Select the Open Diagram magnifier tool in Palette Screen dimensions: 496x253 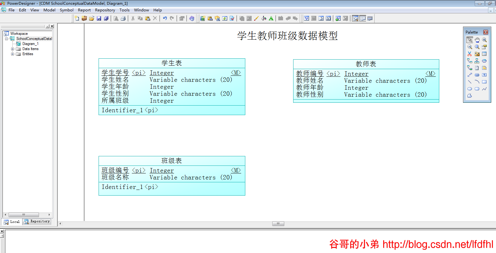coord(477,47)
